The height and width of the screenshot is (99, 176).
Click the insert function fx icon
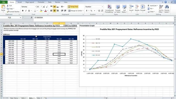pos(32,18)
